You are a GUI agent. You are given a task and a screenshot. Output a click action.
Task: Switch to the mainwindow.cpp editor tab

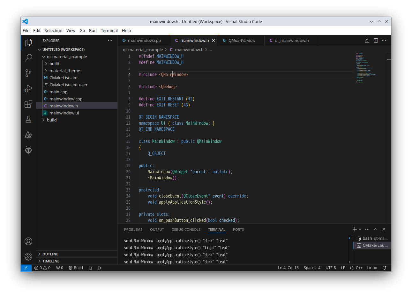click(144, 41)
